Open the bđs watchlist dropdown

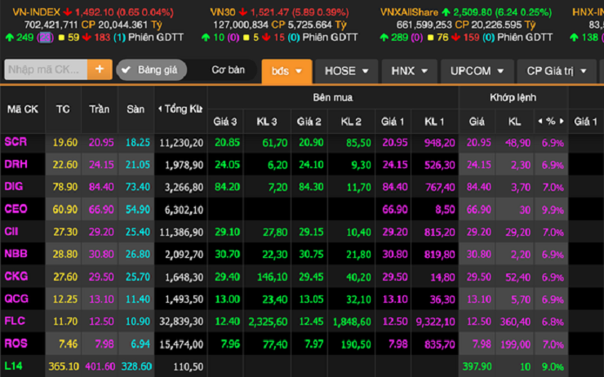coord(286,71)
